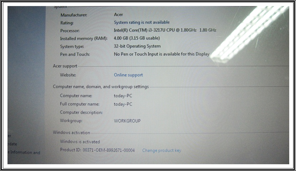Click the Pen and Touch label
This screenshot has height=171, width=296.
75,54
